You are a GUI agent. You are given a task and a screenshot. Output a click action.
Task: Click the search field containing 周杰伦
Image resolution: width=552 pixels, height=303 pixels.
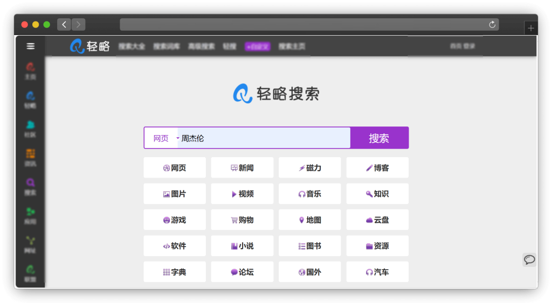[x=264, y=138]
